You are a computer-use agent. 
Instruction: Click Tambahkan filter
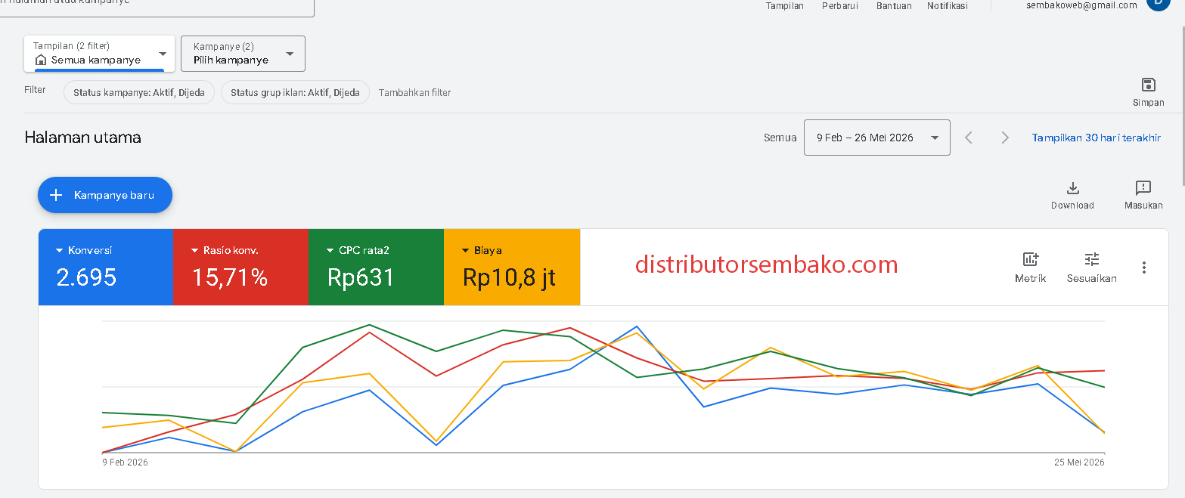tap(414, 93)
